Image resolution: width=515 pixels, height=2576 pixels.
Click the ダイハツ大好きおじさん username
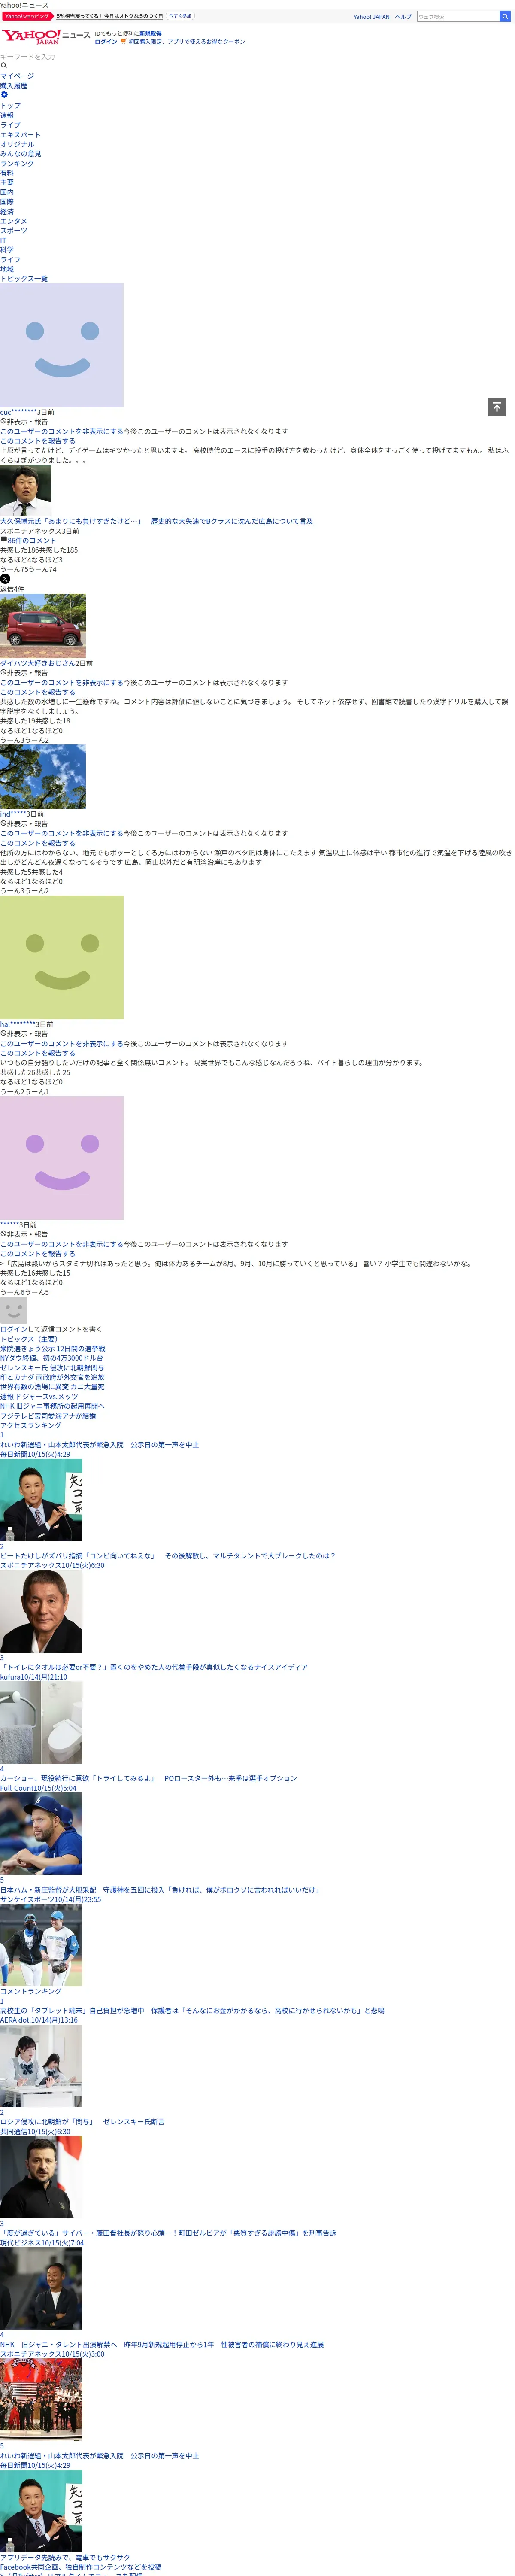tap(38, 663)
